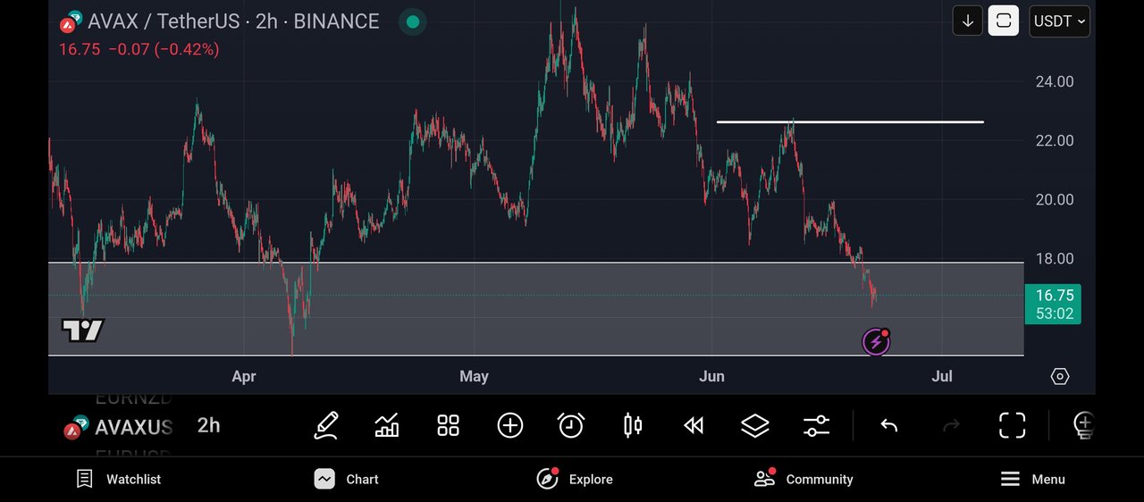The width and height of the screenshot is (1144, 502).
Task: Open the USDT currency dropdown
Action: coord(1060,21)
